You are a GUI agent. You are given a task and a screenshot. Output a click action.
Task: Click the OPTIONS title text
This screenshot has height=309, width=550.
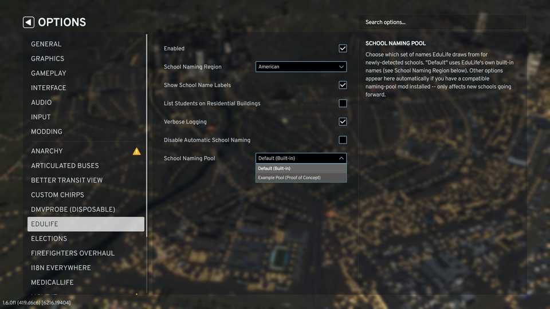coord(62,22)
